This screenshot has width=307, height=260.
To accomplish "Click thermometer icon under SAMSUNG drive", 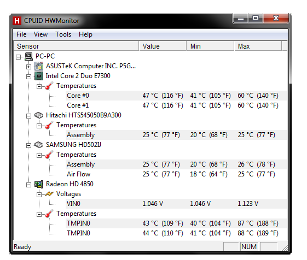I will pos(49,155).
